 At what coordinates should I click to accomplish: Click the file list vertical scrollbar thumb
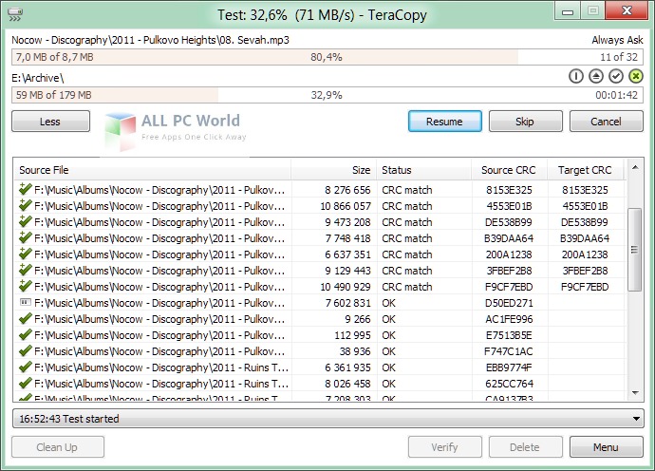tap(634, 250)
